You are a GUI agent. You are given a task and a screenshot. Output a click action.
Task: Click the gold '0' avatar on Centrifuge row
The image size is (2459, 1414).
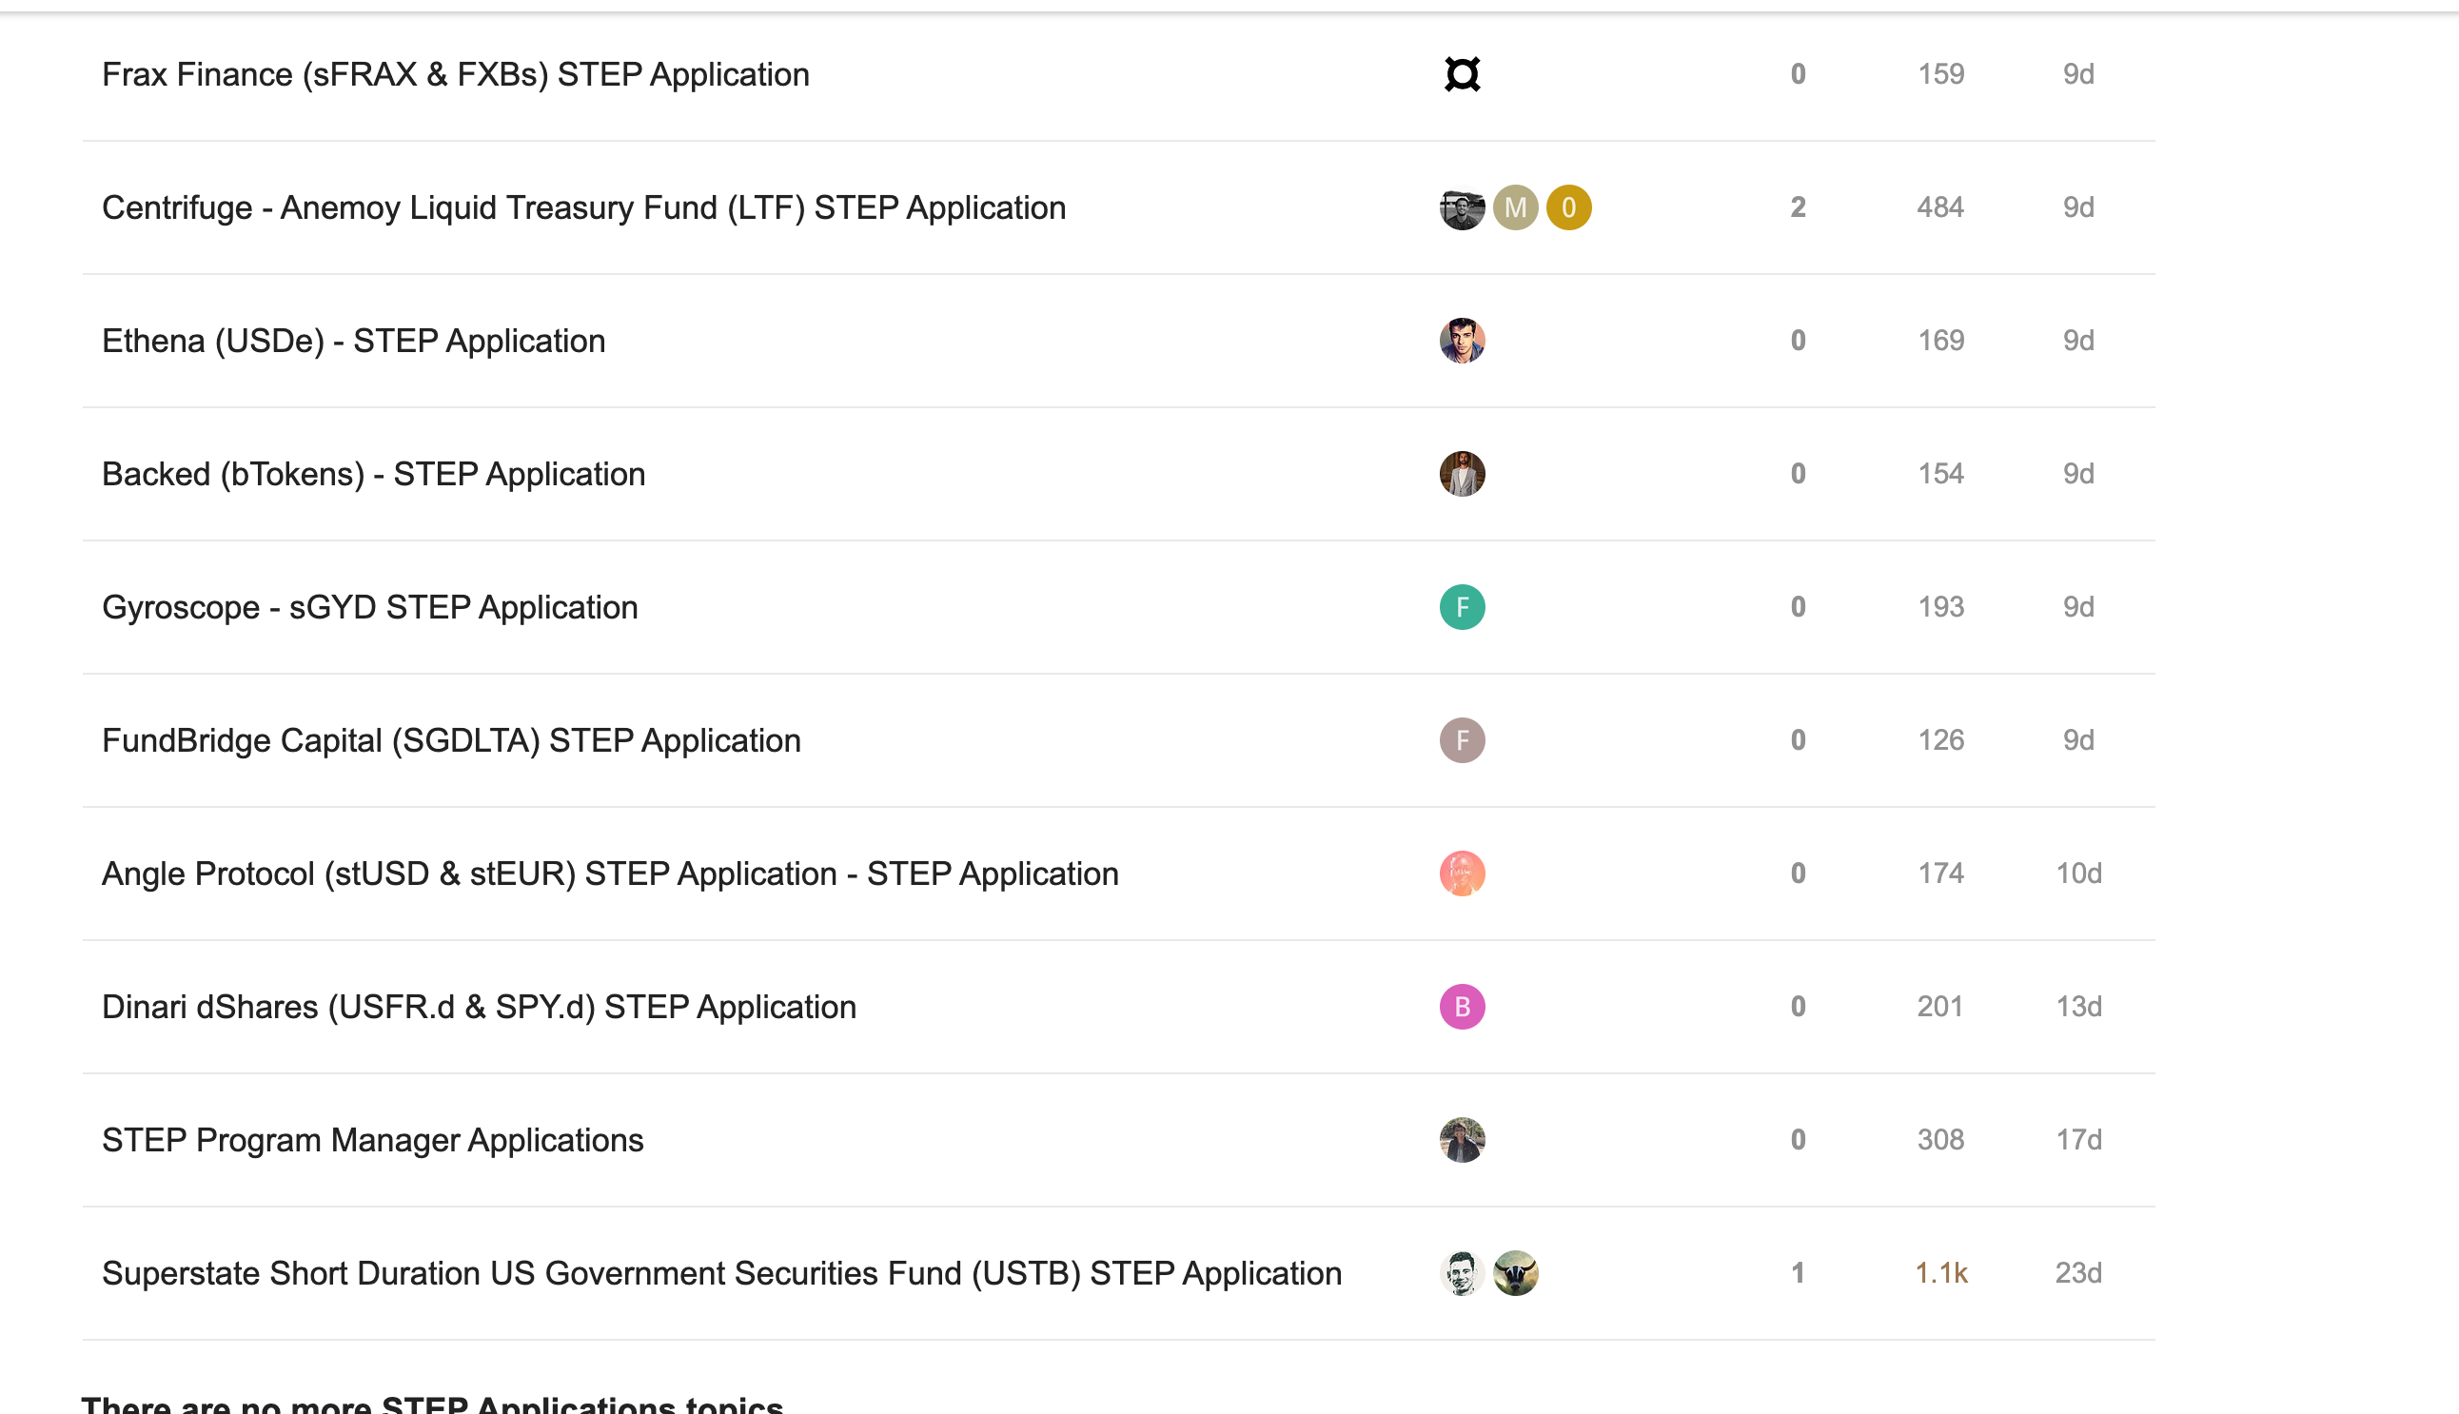pyautogui.click(x=1568, y=207)
